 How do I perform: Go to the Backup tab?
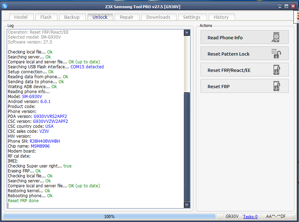(72, 17)
